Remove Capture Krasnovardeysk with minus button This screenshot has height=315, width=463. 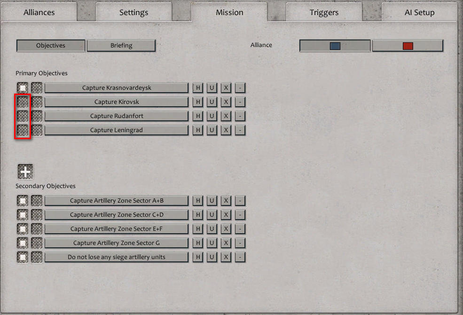[240, 87]
